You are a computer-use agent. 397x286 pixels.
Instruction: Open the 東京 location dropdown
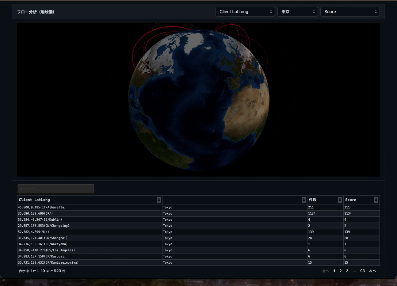click(297, 12)
